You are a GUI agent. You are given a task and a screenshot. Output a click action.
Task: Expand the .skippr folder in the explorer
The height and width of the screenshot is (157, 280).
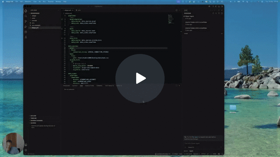[45, 16]
